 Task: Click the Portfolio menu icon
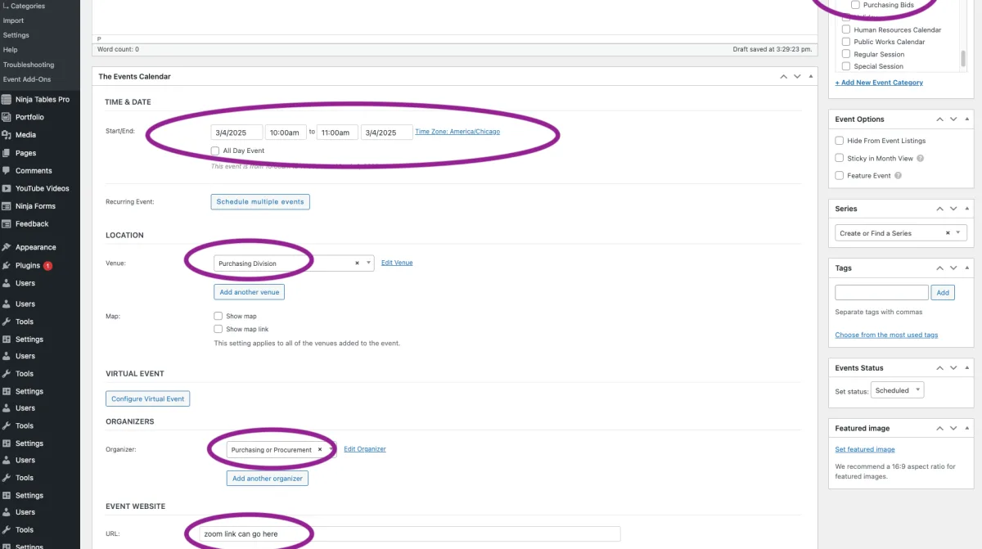click(x=7, y=117)
